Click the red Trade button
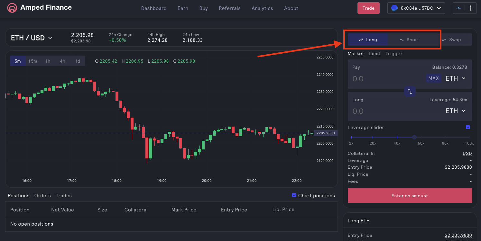 click(x=368, y=8)
